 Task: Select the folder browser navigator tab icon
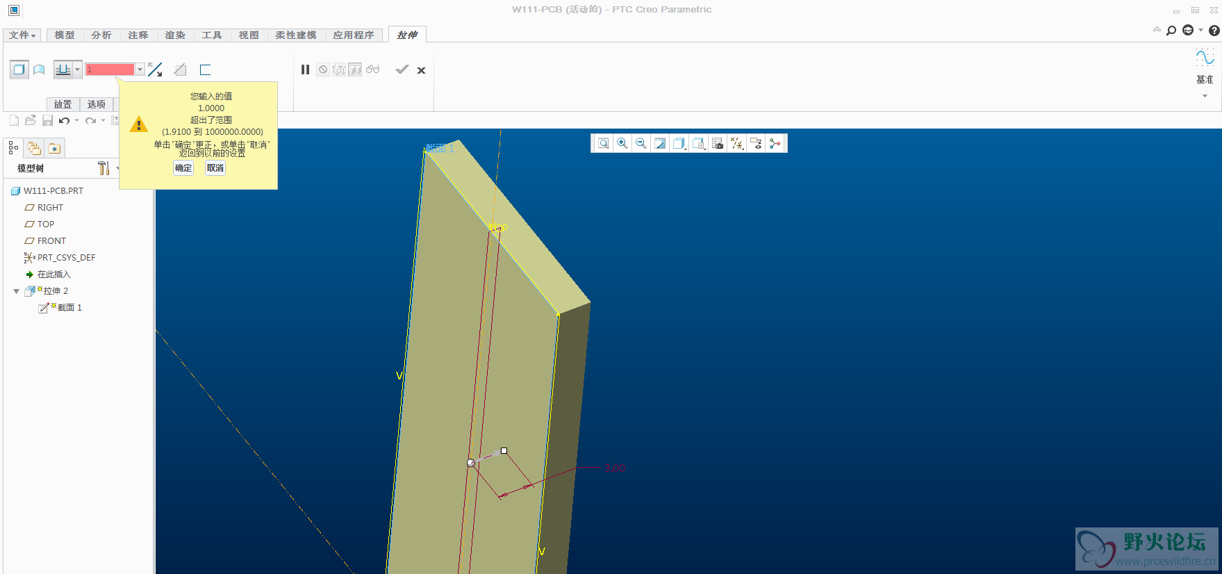(x=34, y=148)
